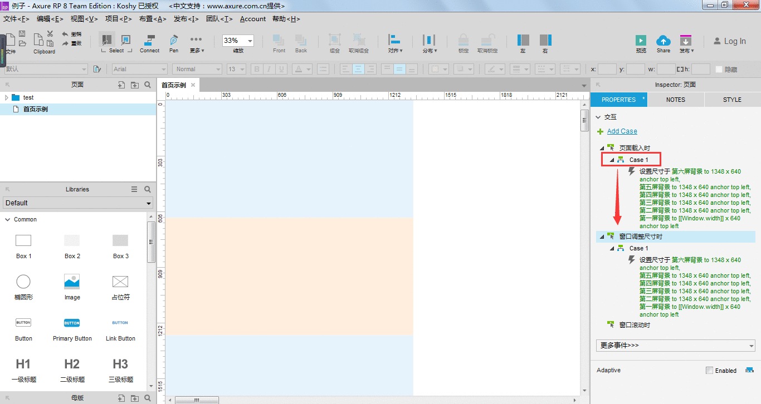Click the Adaptive views manage icon

(x=749, y=370)
